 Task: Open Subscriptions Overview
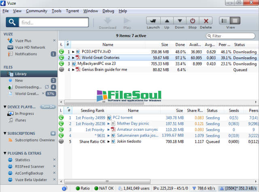point(35,140)
